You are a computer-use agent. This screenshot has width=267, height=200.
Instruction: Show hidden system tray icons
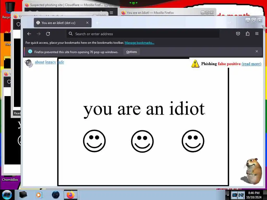tap(228, 195)
